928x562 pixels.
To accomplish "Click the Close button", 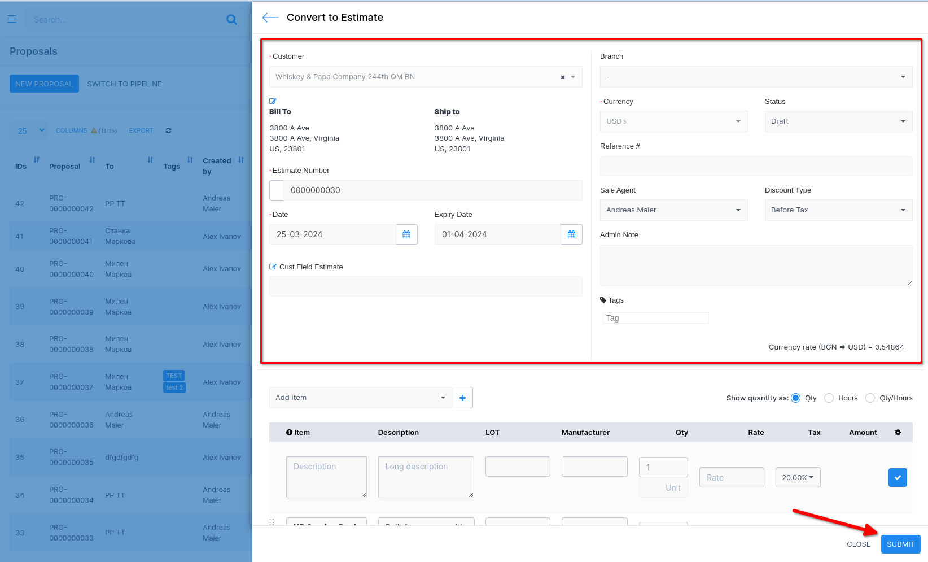I will (x=858, y=544).
